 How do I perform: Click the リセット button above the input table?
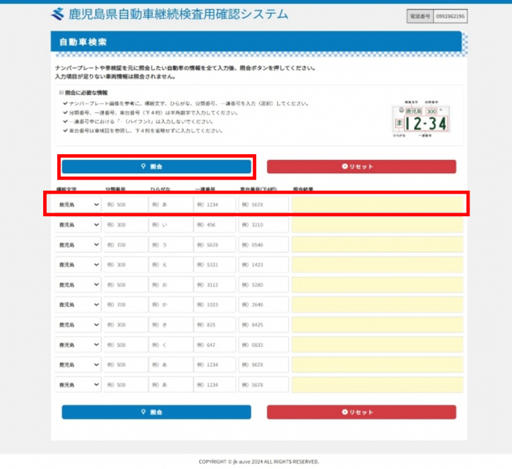pyautogui.click(x=361, y=167)
